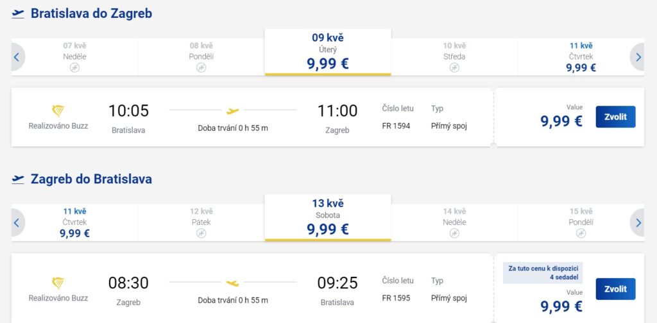Select the 13 kvě Sobota return date tab
This screenshot has width=657, height=323.
(328, 217)
